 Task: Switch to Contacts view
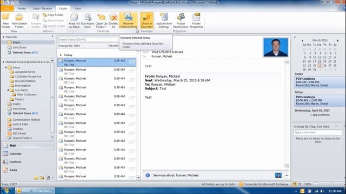pos(28,162)
